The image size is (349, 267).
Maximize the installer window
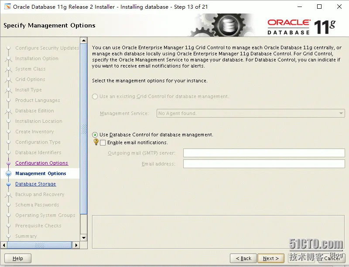coord(319,7)
